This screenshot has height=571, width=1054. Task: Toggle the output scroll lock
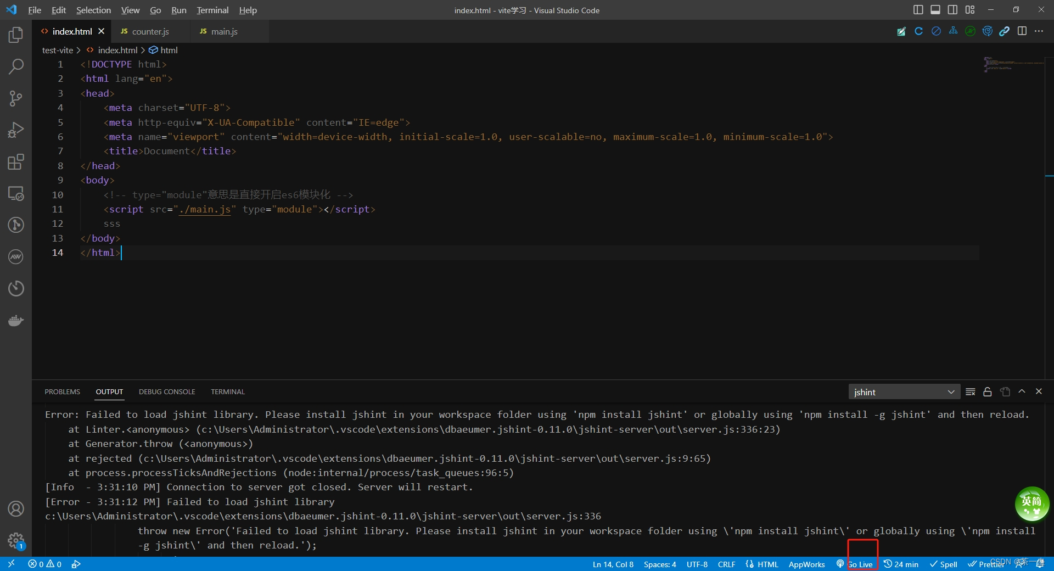coord(988,391)
